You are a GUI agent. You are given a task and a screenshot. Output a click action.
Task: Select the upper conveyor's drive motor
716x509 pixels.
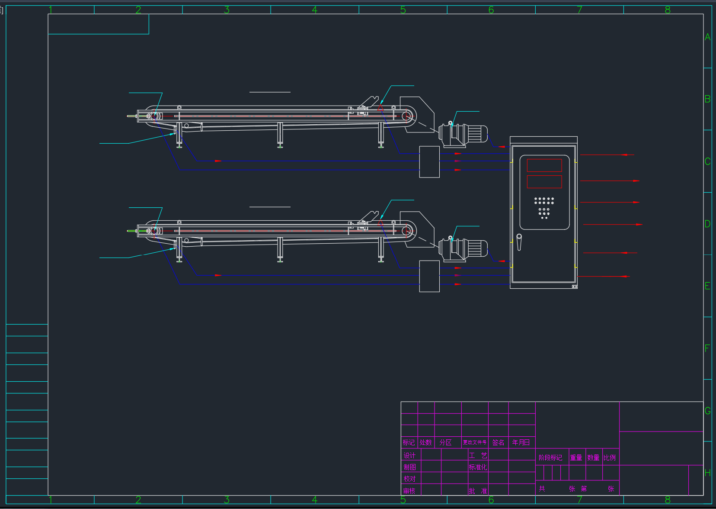click(x=463, y=134)
